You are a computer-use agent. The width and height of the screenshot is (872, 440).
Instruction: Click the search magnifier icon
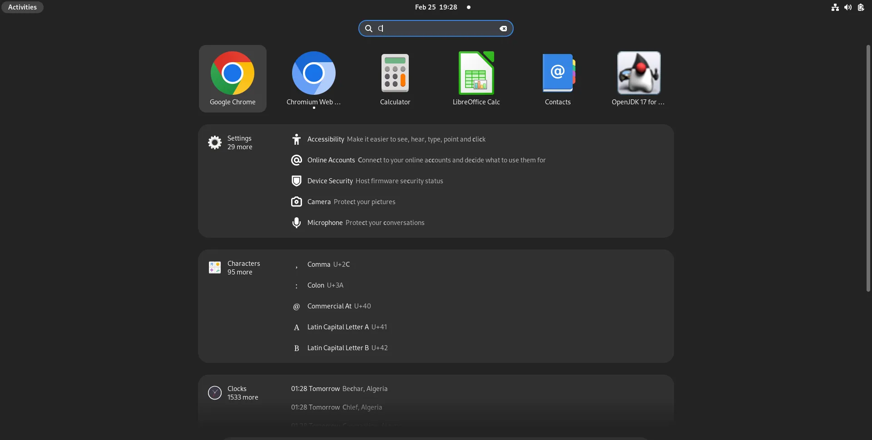pyautogui.click(x=369, y=29)
